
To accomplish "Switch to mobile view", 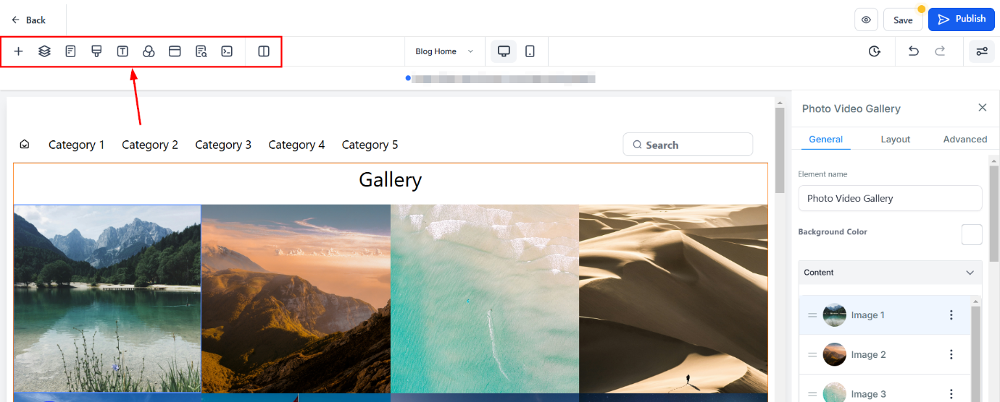I will 530,51.
